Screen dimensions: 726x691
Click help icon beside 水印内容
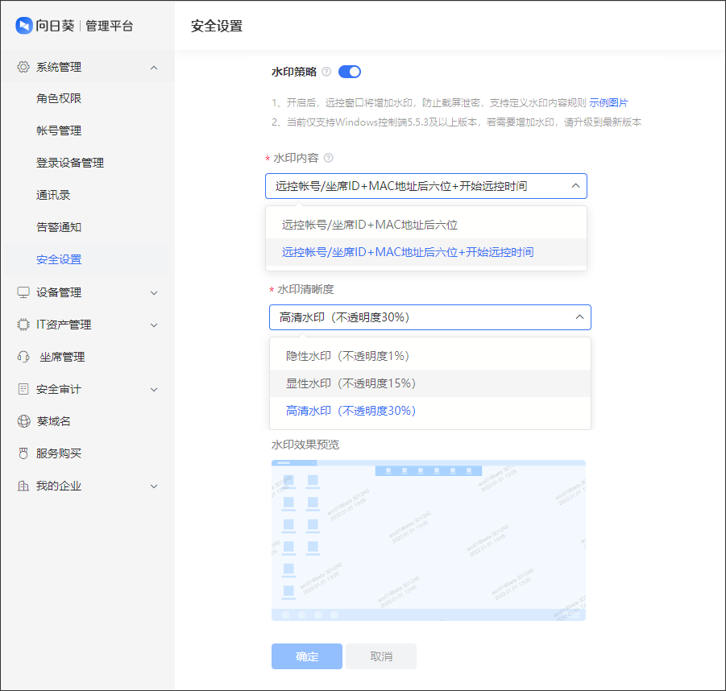point(328,159)
